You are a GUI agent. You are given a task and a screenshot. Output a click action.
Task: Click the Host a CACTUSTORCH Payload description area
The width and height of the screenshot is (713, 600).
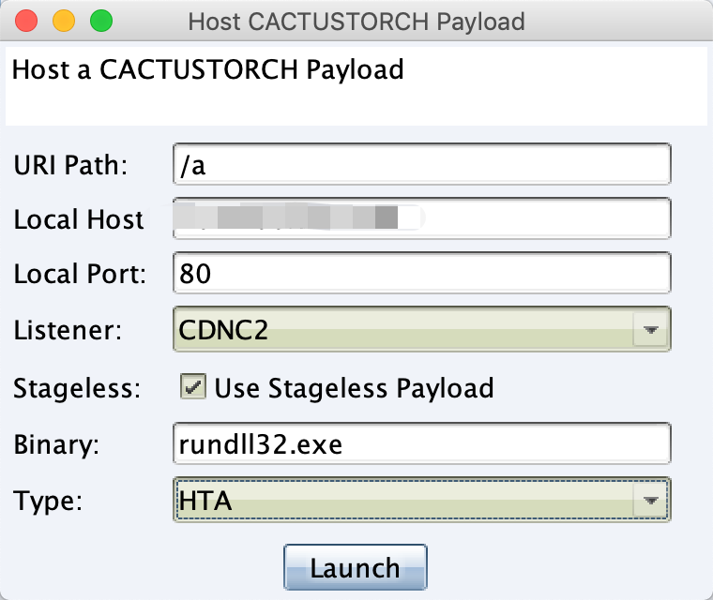pos(356,86)
